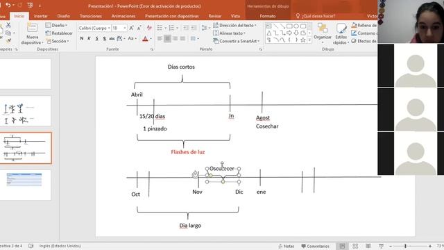The width and height of the screenshot is (444, 250).
Task: Click the Format Painter brush icon
Action: (x=8, y=41)
